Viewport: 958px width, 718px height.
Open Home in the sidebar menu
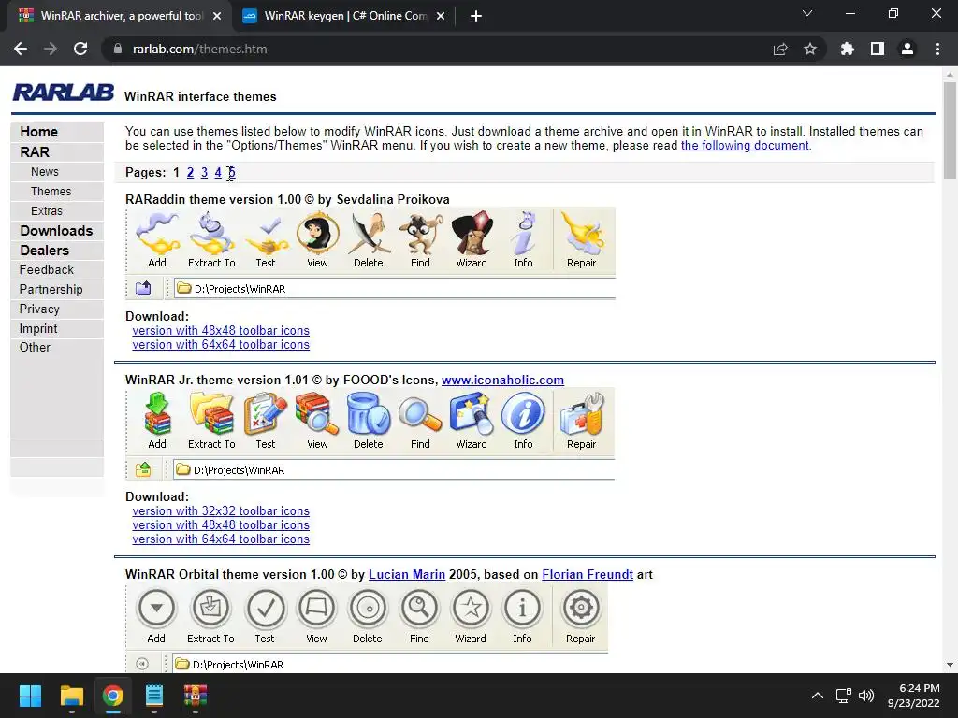coord(39,132)
